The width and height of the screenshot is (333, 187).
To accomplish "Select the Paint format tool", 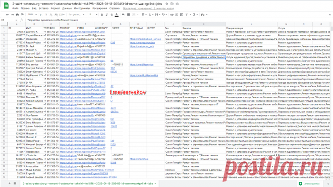I will click(22, 15).
